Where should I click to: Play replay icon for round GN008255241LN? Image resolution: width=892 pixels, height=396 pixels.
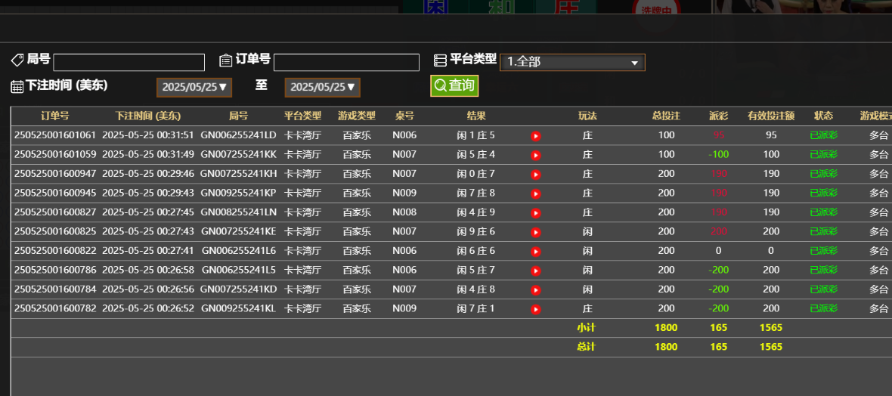(x=535, y=213)
